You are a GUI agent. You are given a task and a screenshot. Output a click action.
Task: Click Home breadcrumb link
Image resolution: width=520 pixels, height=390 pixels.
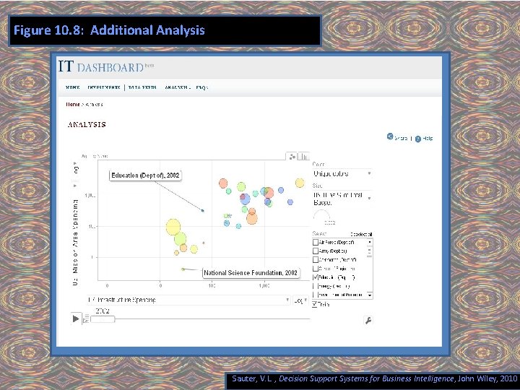click(x=73, y=104)
